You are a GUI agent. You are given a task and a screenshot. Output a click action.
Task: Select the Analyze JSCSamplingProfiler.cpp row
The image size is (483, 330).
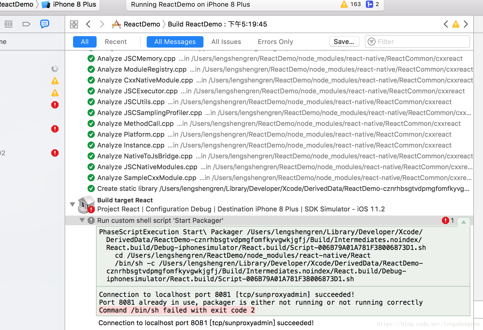coord(269,113)
